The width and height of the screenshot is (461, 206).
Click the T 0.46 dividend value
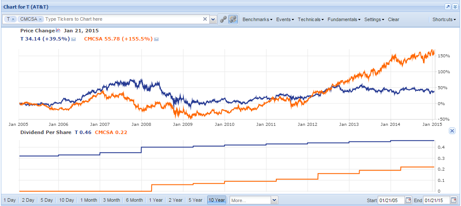(x=83, y=132)
